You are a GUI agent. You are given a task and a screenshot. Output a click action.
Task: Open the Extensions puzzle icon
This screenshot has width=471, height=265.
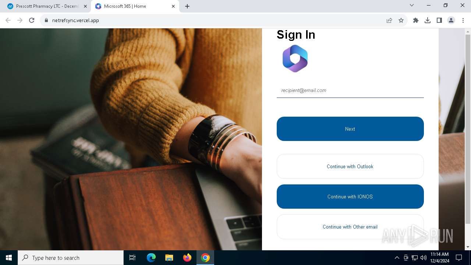[416, 20]
